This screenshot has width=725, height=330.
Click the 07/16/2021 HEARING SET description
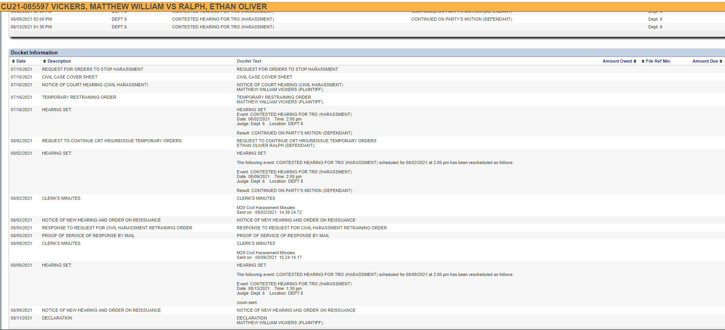(57, 110)
